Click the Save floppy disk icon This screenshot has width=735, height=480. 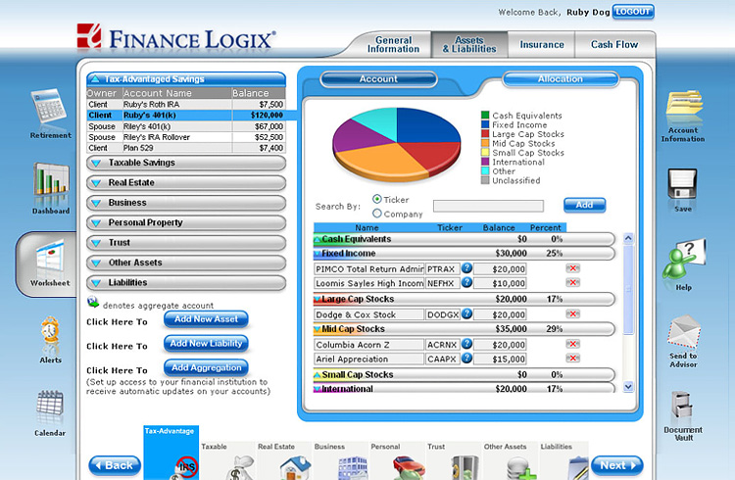(x=682, y=185)
